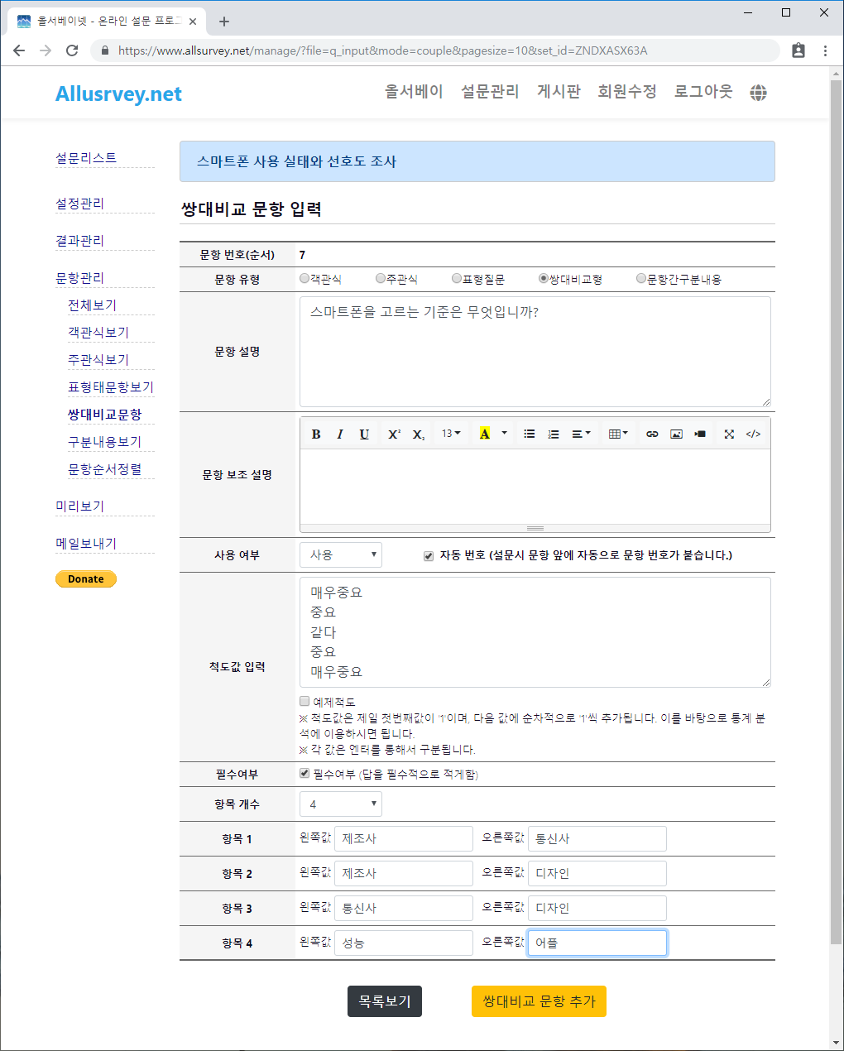Viewport: 844px width, 1051px height.
Task: Toggle bold formatting in the editor
Action: point(316,434)
